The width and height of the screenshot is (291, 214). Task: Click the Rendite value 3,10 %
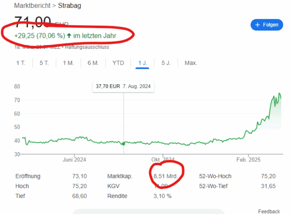click(162, 196)
